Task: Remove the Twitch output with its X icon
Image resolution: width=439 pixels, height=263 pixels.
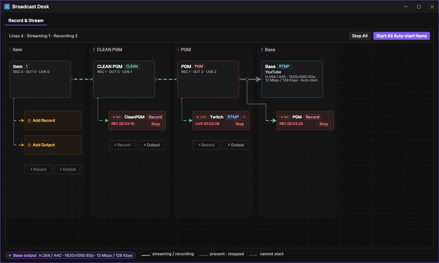Action: [x=244, y=117]
